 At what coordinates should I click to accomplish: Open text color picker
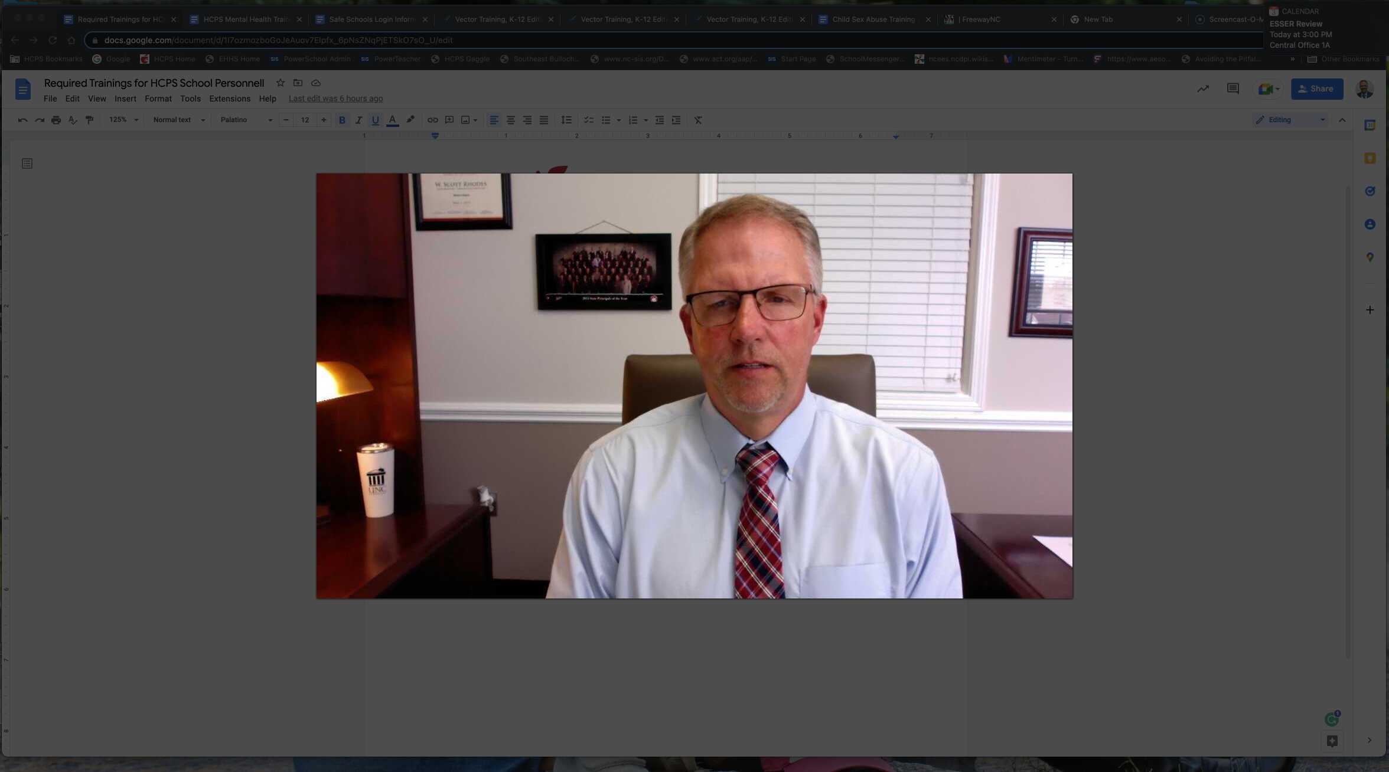(x=392, y=120)
